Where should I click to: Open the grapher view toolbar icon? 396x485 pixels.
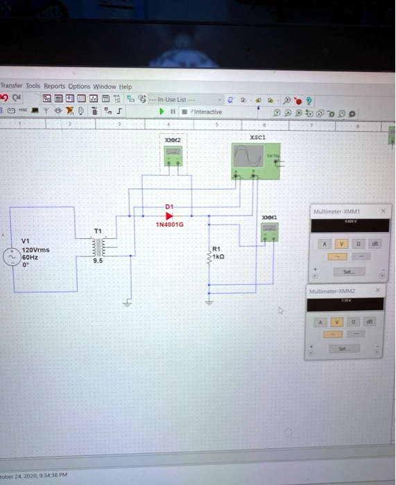(x=94, y=98)
